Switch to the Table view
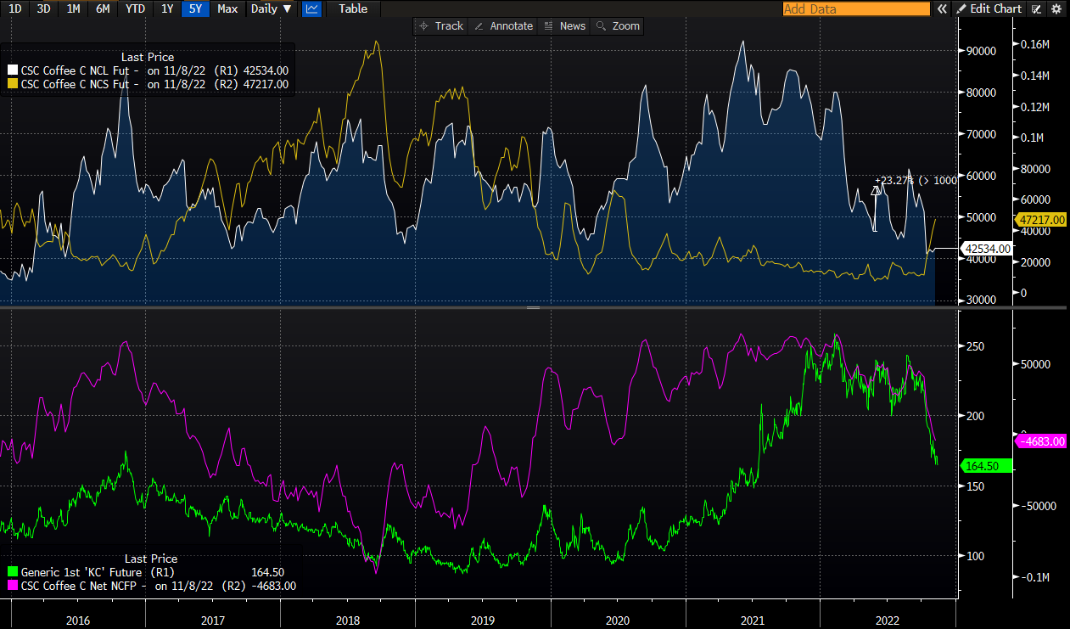Image resolution: width=1070 pixels, height=629 pixels. pos(353,8)
